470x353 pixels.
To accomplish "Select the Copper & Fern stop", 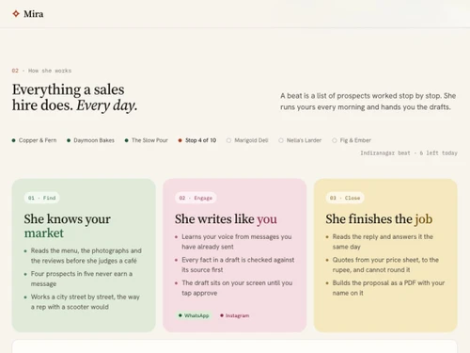I will pos(34,140).
